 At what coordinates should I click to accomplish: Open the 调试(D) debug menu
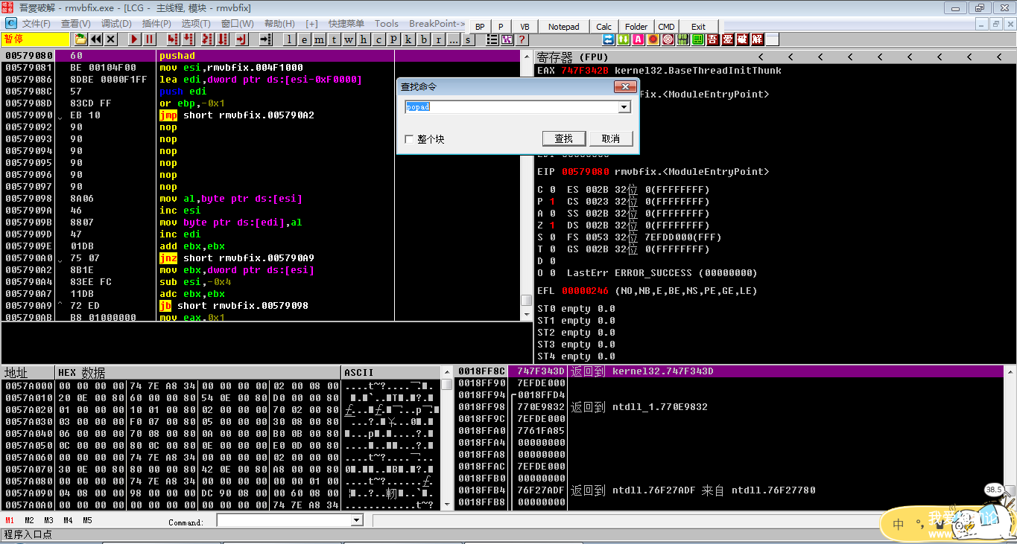point(115,24)
